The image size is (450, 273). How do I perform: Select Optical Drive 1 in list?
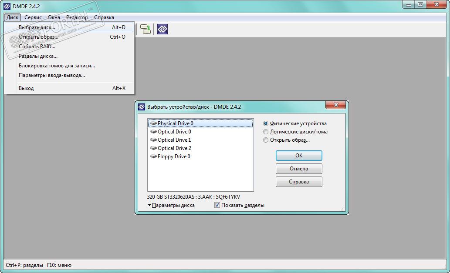200,140
